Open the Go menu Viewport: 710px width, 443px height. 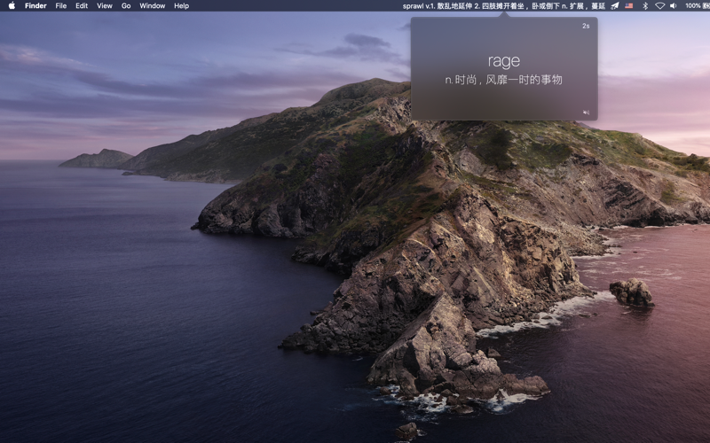126,6
